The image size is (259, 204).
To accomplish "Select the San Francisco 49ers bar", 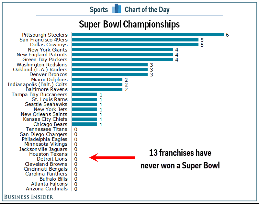I will [x=135, y=40].
